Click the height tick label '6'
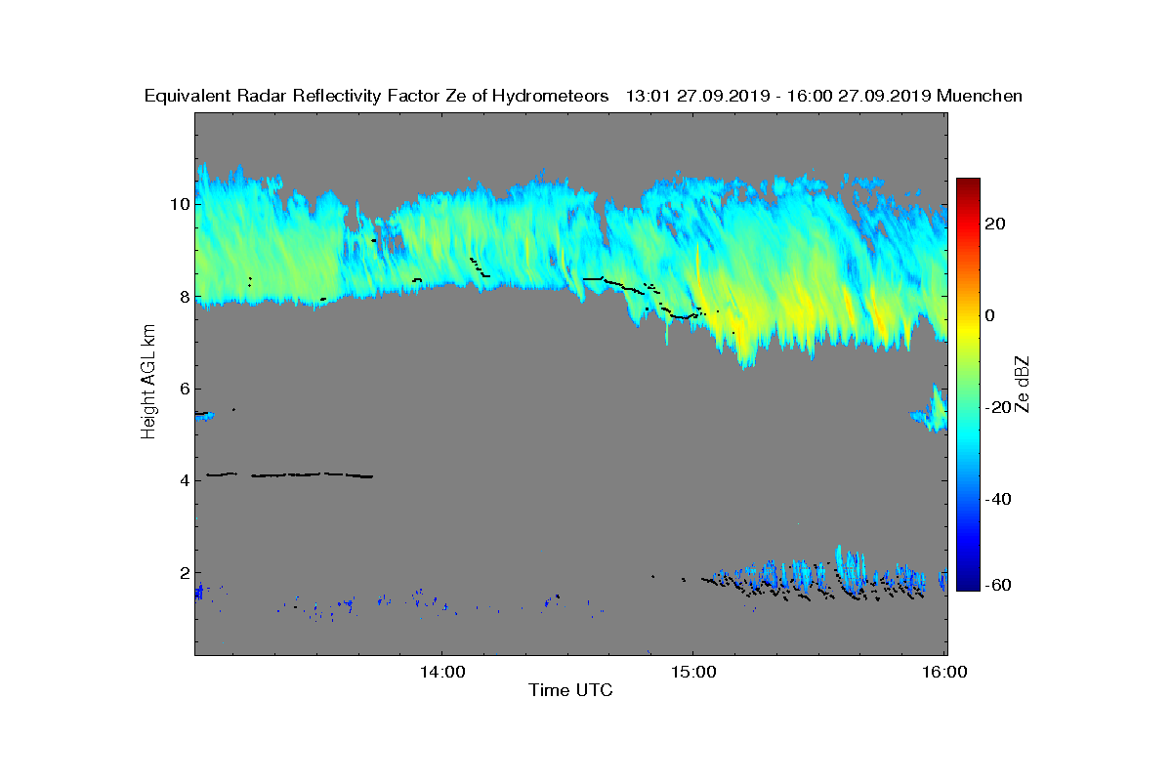Viewport: 1172px width, 781px height. pos(184,388)
